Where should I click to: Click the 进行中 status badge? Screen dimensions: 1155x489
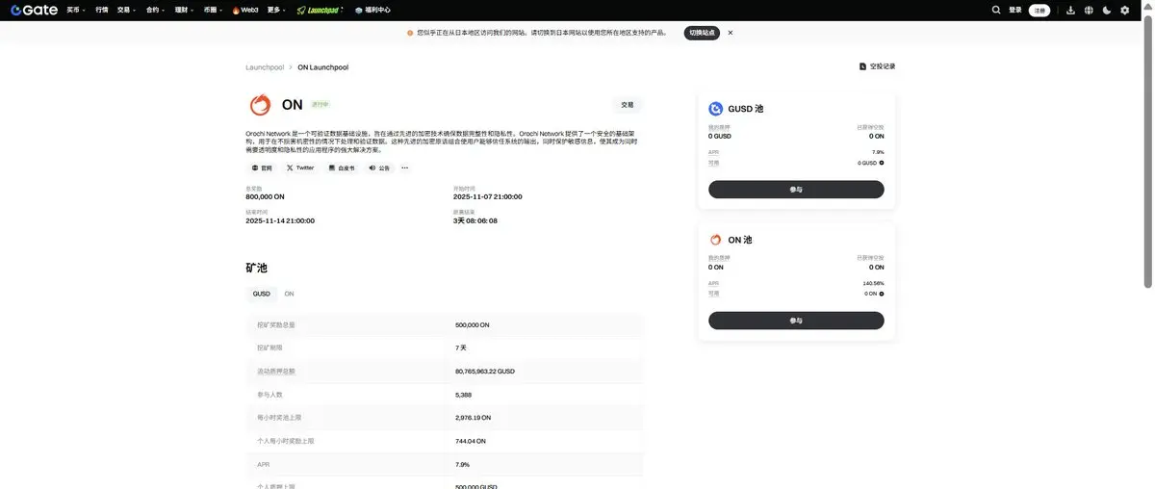click(x=321, y=104)
